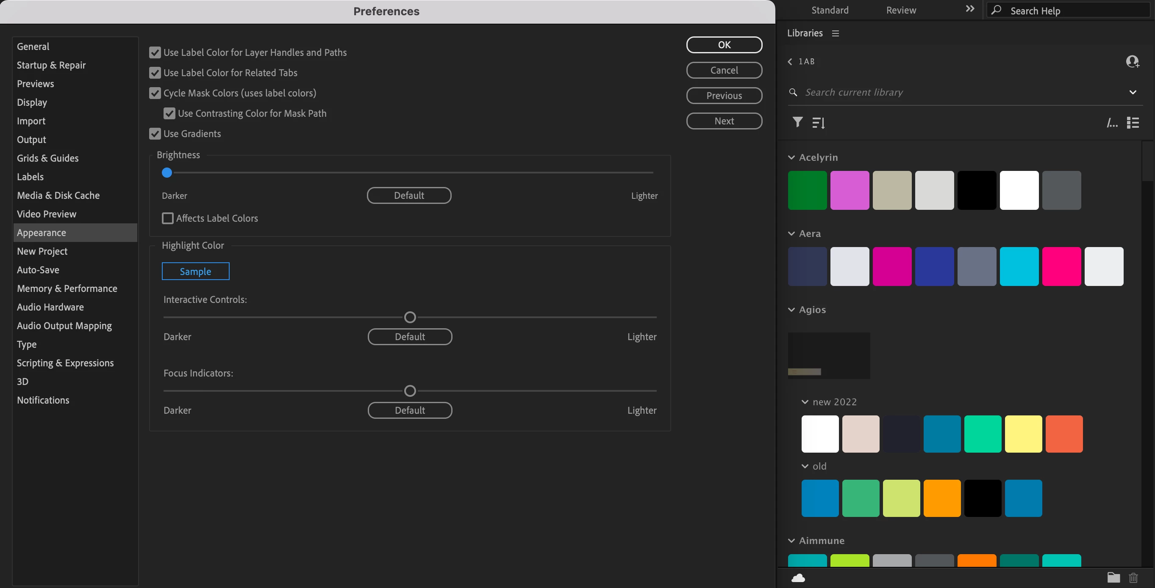Viewport: 1155px width, 588px height.
Task: Click the filter funnel icon in Libraries
Action: click(797, 122)
